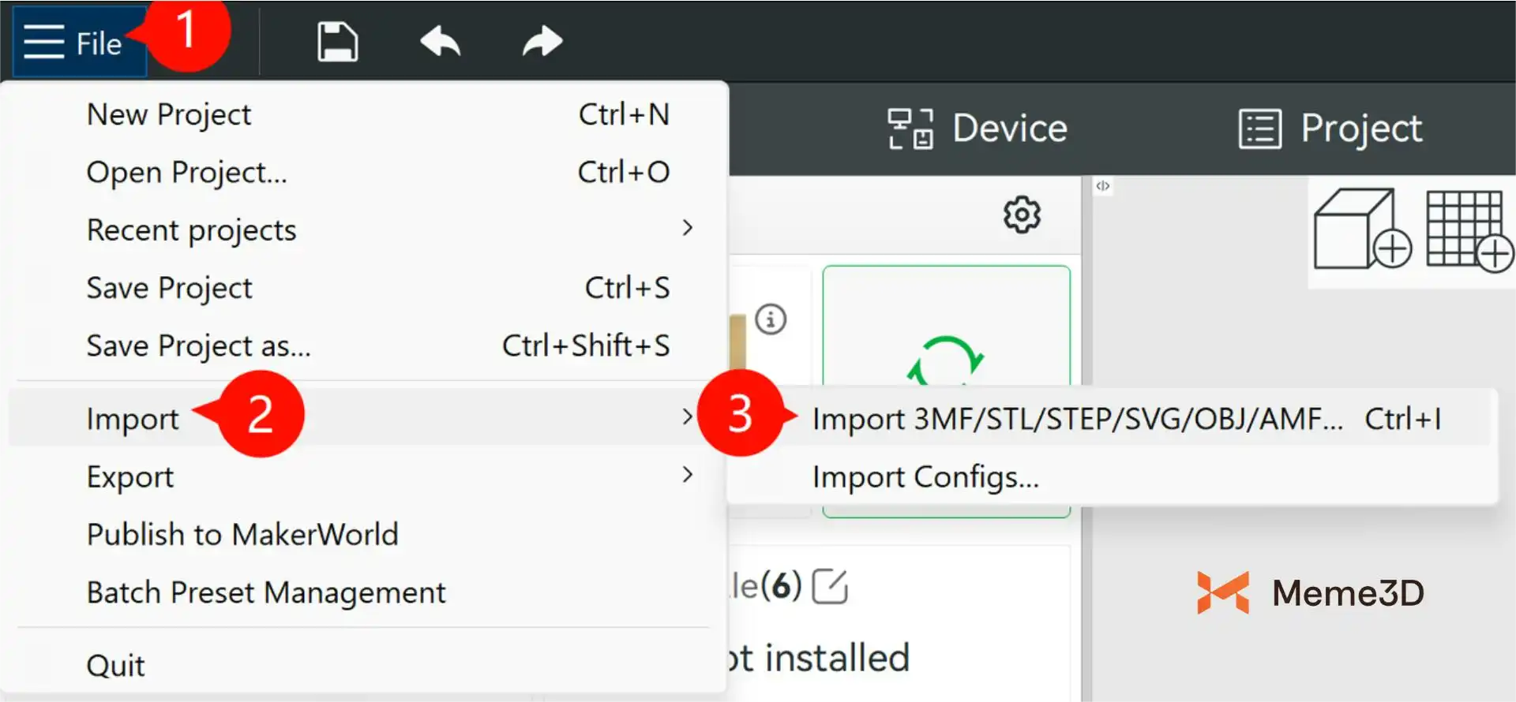Click the green sync refresh icon
The image size is (1516, 702).
coord(945,360)
